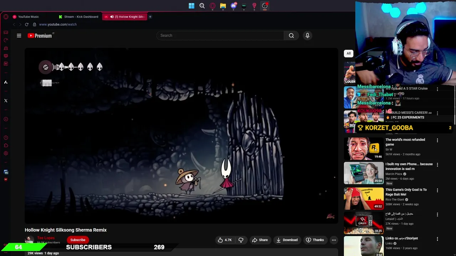Click the Download button below video

point(287,240)
